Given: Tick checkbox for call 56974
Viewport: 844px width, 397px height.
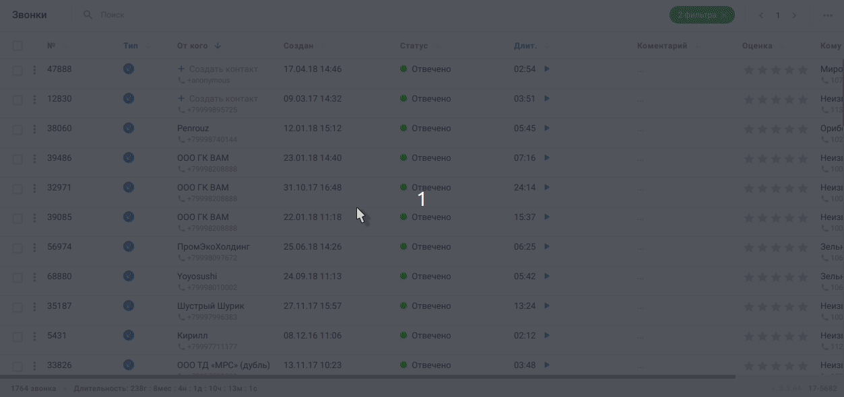Looking at the screenshot, I should point(18,248).
